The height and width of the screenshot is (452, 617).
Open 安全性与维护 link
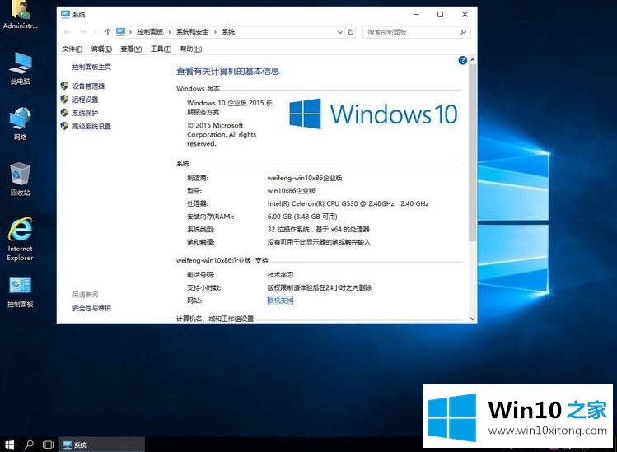(x=91, y=308)
